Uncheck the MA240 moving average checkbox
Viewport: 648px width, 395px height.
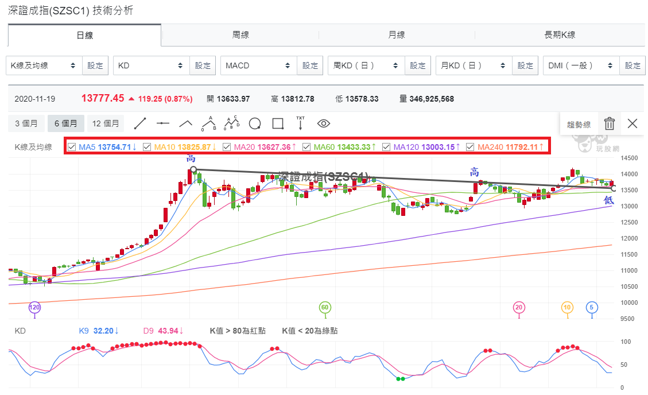(x=470, y=147)
